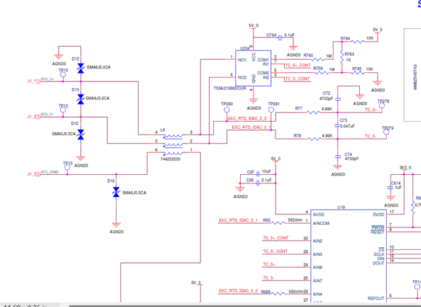Click the COM1 pin label on U234
Image resolution: width=421 pixels, height=307 pixels.
263,60
